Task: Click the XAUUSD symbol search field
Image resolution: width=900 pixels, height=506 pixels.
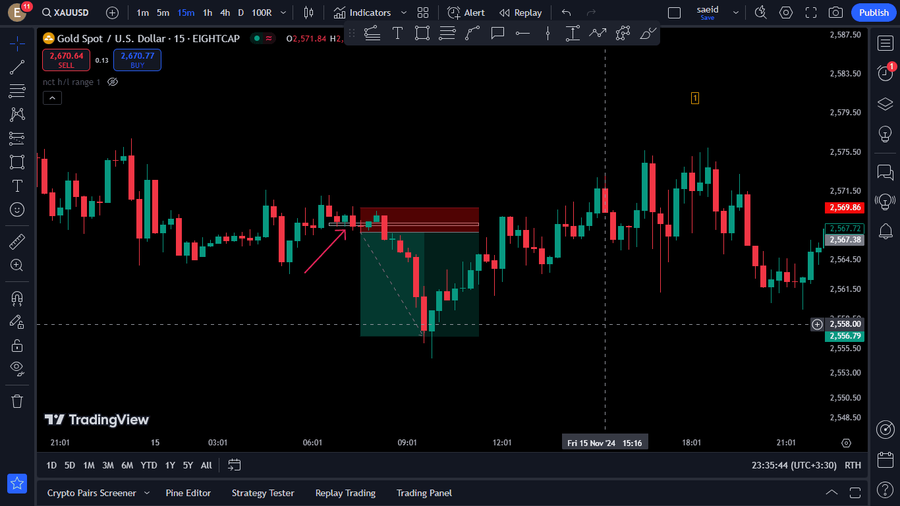Action: click(66, 13)
